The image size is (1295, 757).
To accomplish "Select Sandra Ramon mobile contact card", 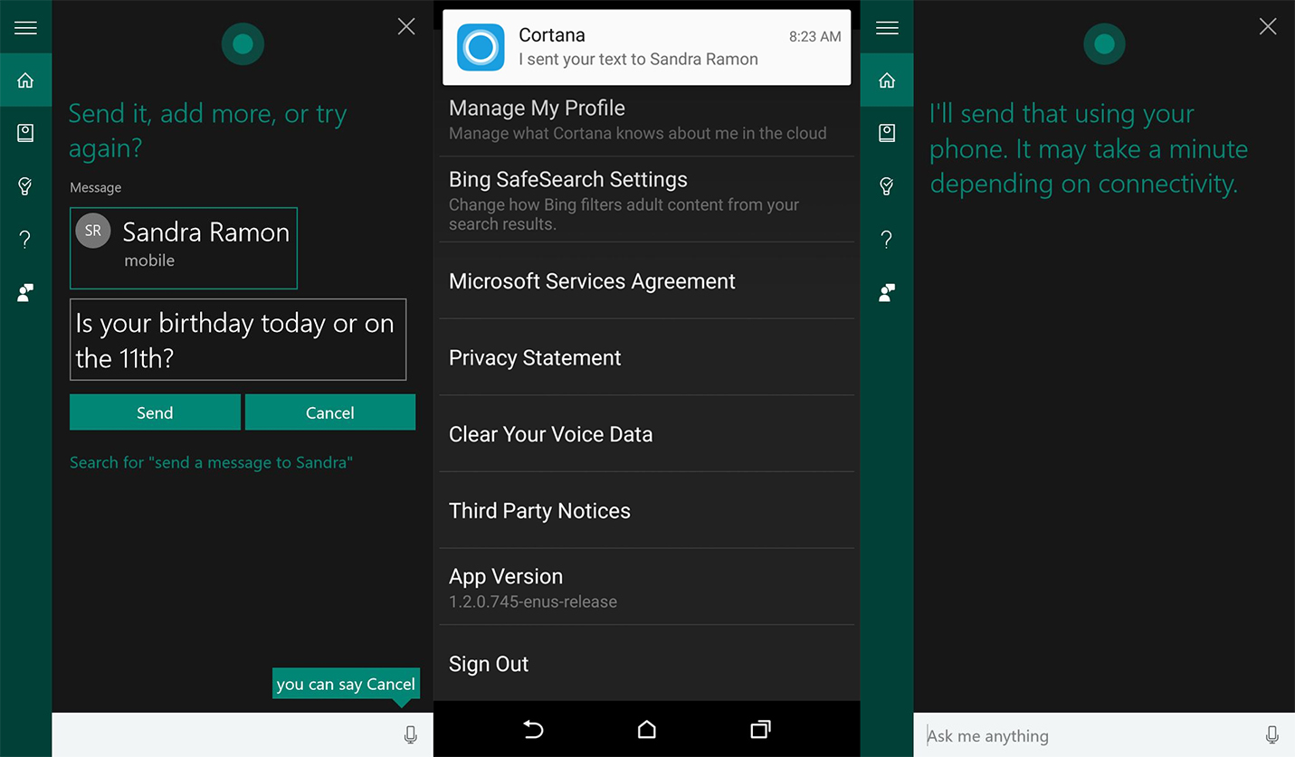I will point(184,249).
